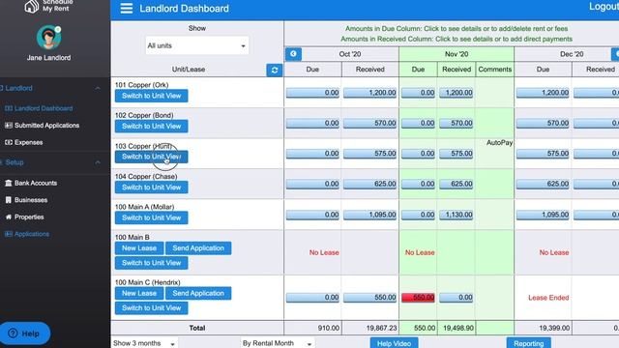
Task: Go to previous month with left arrow
Action: [293, 54]
